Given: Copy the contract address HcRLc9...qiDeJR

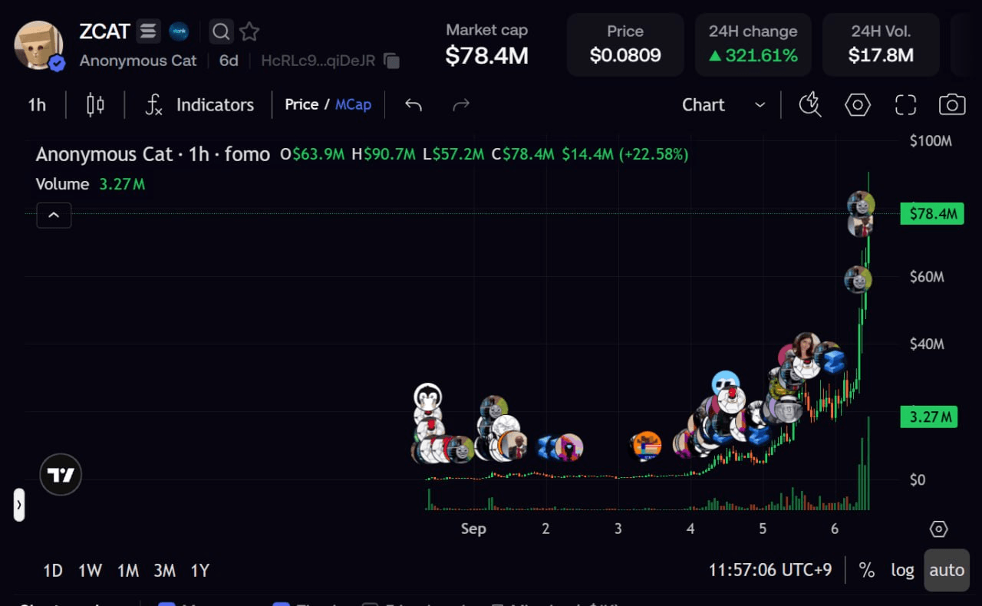Looking at the screenshot, I should point(391,61).
